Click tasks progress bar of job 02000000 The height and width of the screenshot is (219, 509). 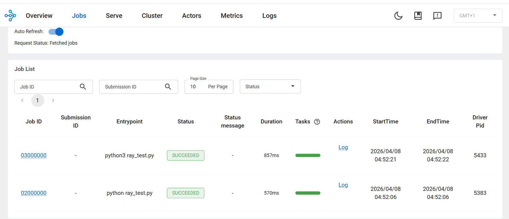(x=308, y=193)
